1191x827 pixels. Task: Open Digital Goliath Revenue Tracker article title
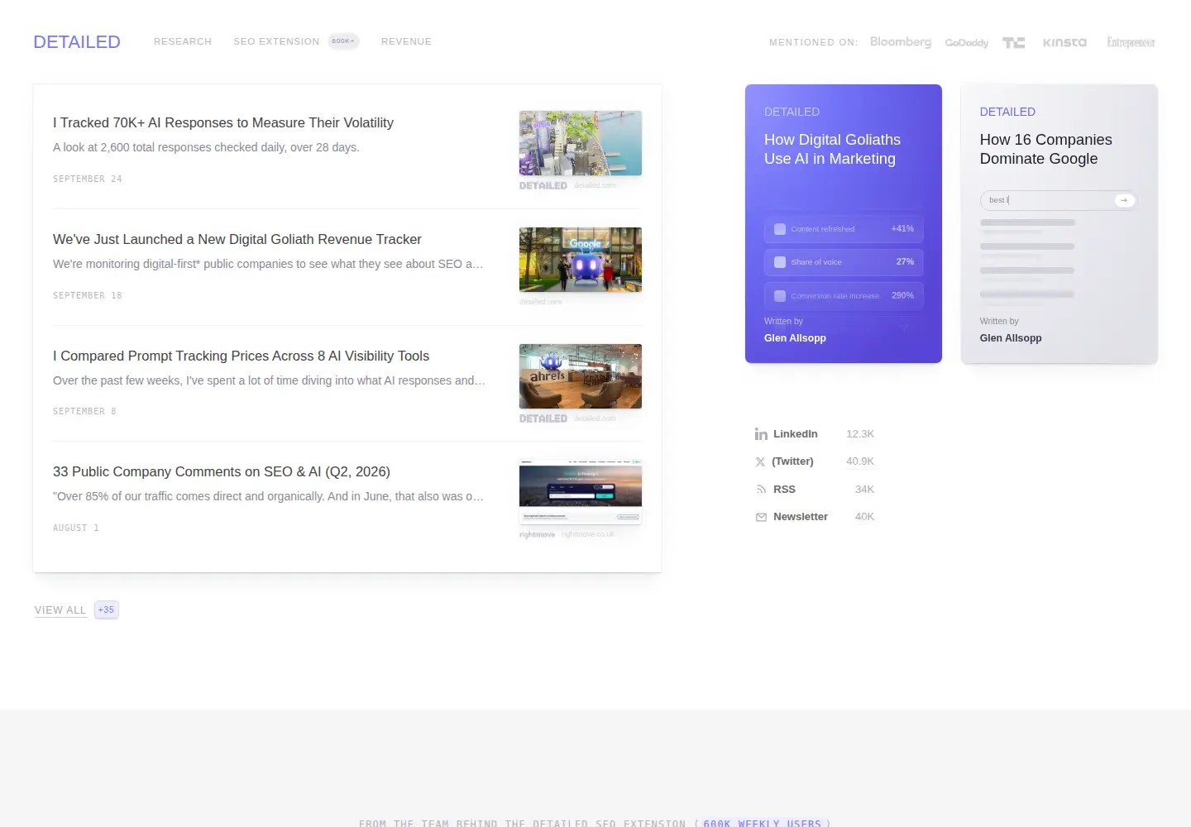[237, 239]
